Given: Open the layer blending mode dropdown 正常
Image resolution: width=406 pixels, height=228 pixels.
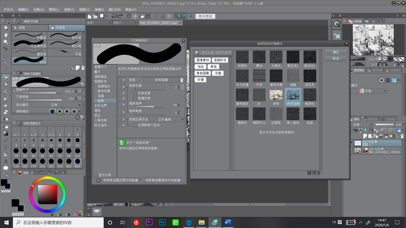Looking at the screenshot, I should (x=362, y=124).
